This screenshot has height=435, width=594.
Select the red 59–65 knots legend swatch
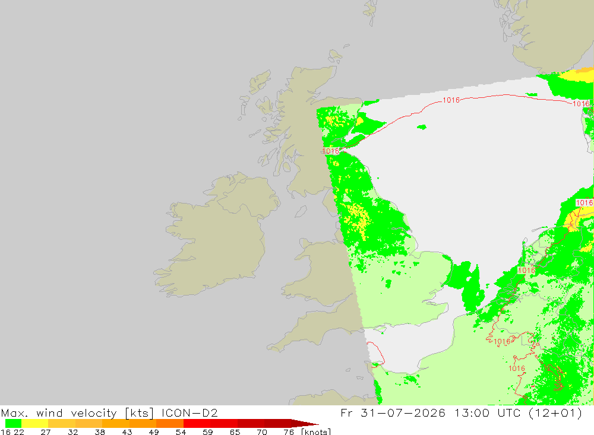[x=224, y=423]
